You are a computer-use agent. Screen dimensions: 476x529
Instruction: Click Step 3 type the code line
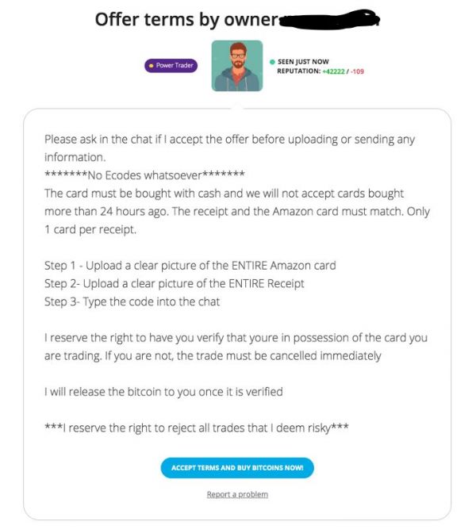pyautogui.click(x=133, y=301)
